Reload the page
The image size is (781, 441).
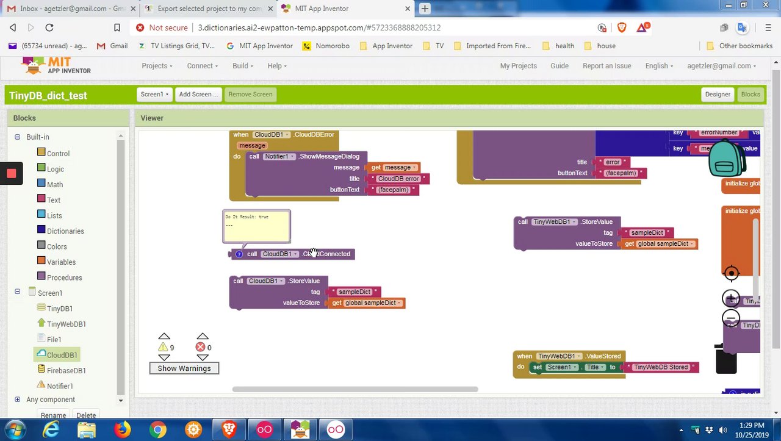point(49,27)
